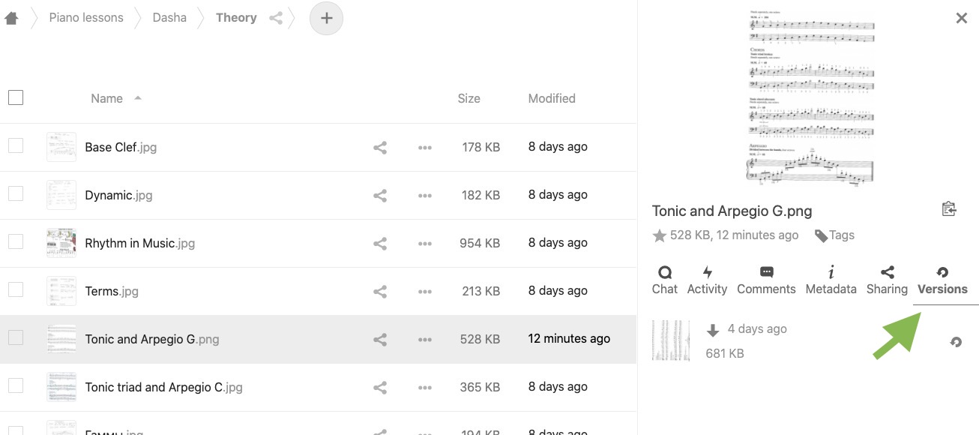
Task: Click 12 minutes ago in file list
Action: 569,339
